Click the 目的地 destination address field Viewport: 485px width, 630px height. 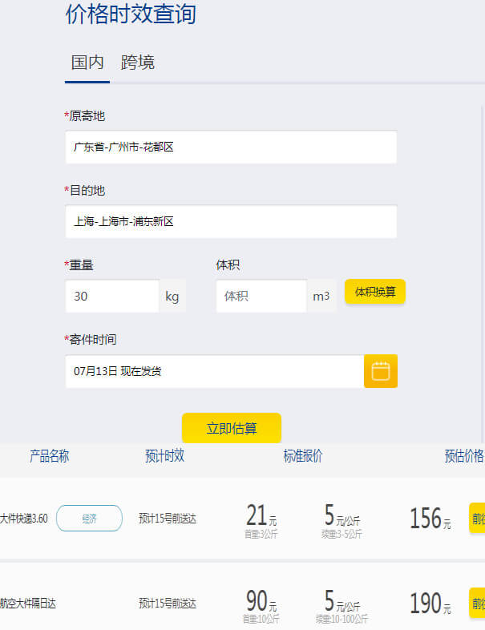pos(231,221)
